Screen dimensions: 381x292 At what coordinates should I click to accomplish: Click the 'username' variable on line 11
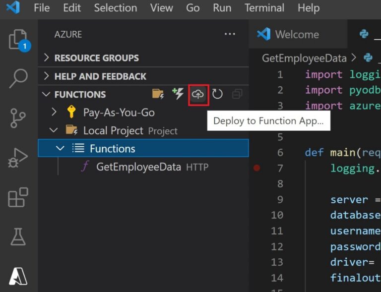pos(355,231)
